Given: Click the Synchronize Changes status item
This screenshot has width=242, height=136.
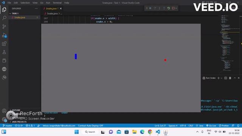Looking at the screenshot, I should [x=19, y=126].
